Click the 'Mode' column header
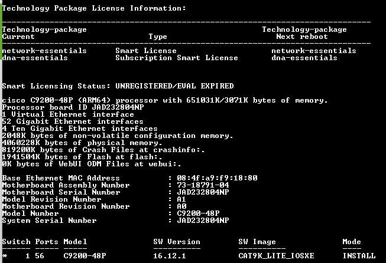Image resolution: width=386 pixels, height=263 pixels. click(352, 242)
